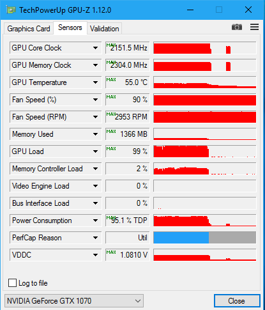The image size is (265, 310).
Task: Click the GPU Load history graph
Action: tap(205, 151)
